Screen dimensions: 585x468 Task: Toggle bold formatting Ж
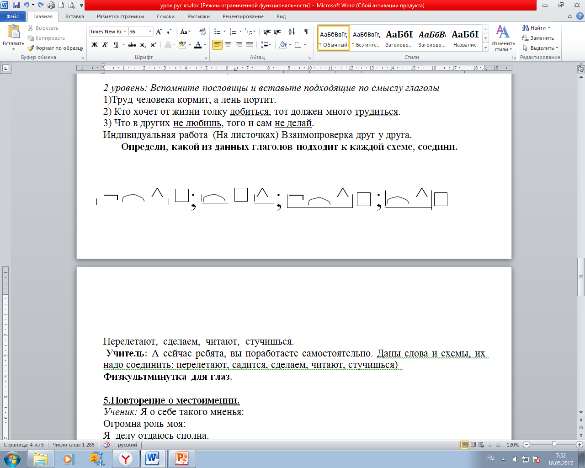95,45
